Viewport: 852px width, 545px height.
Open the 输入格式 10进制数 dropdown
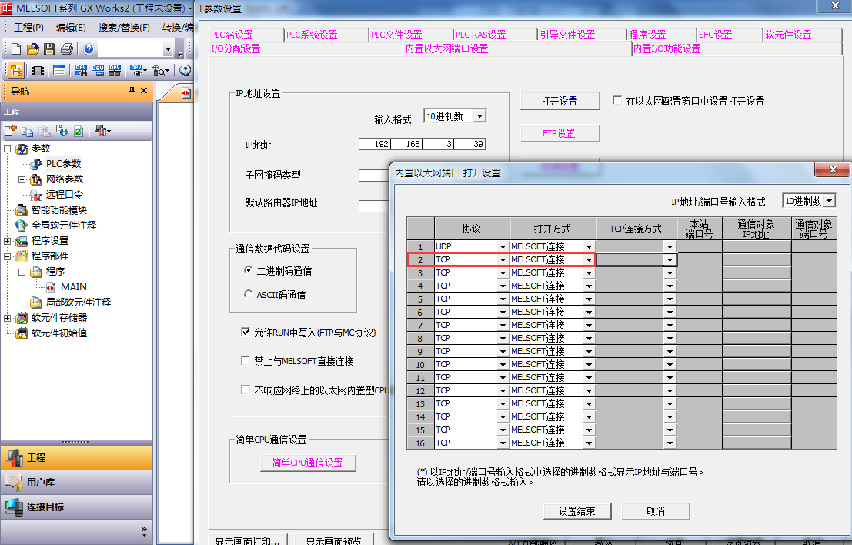[x=479, y=116]
